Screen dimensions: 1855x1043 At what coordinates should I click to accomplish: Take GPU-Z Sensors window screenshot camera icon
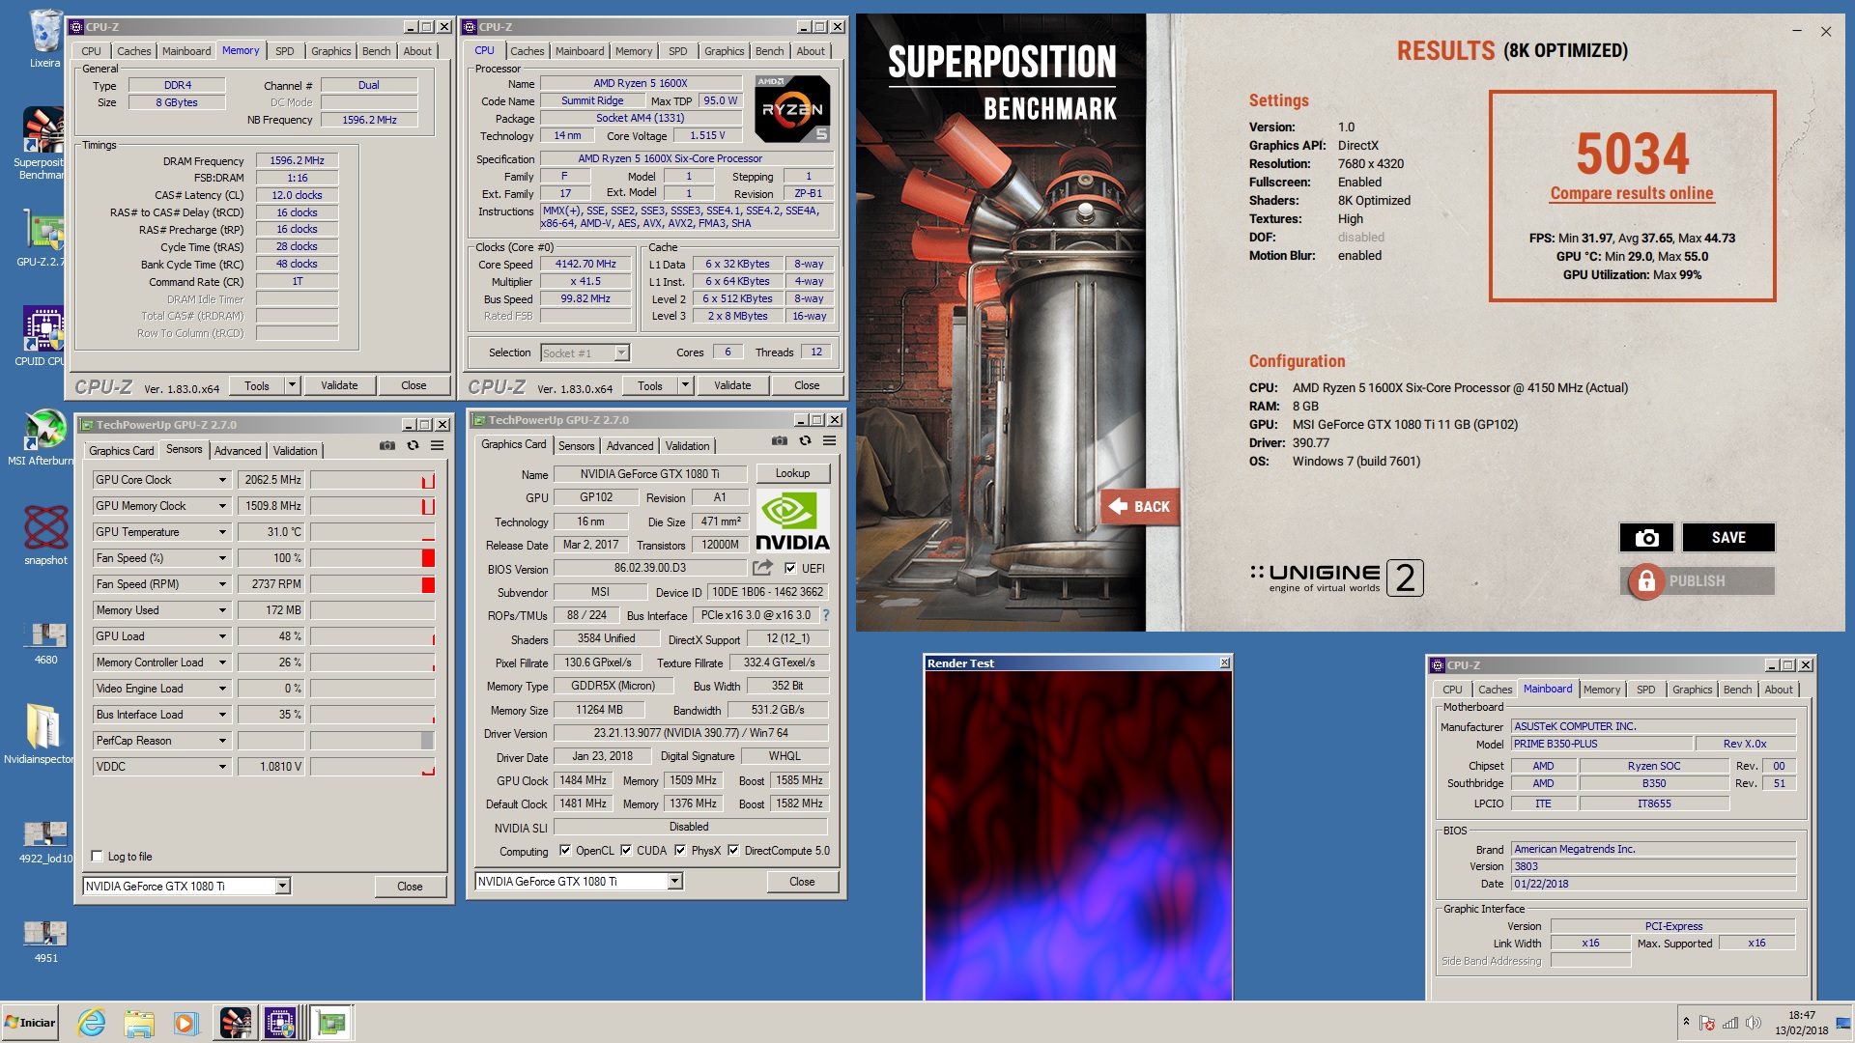pyautogui.click(x=387, y=445)
